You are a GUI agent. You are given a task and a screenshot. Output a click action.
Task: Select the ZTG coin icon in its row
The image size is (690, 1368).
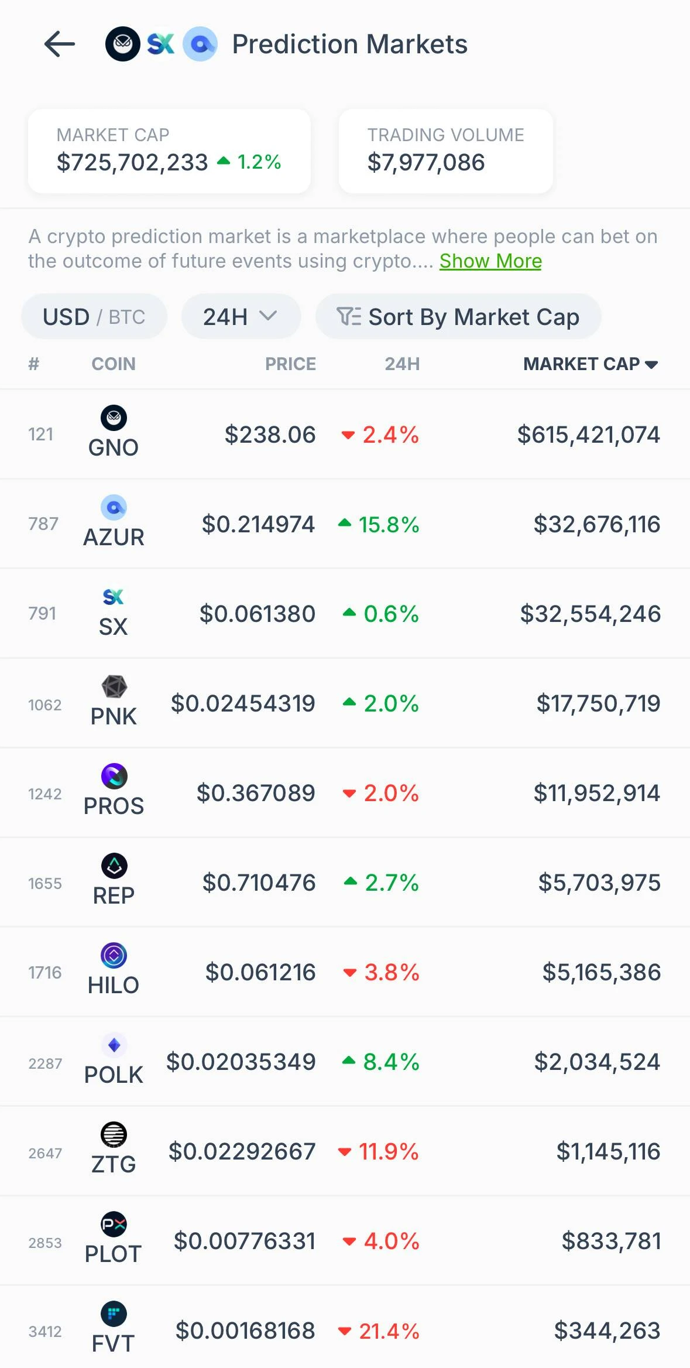pos(114,1133)
